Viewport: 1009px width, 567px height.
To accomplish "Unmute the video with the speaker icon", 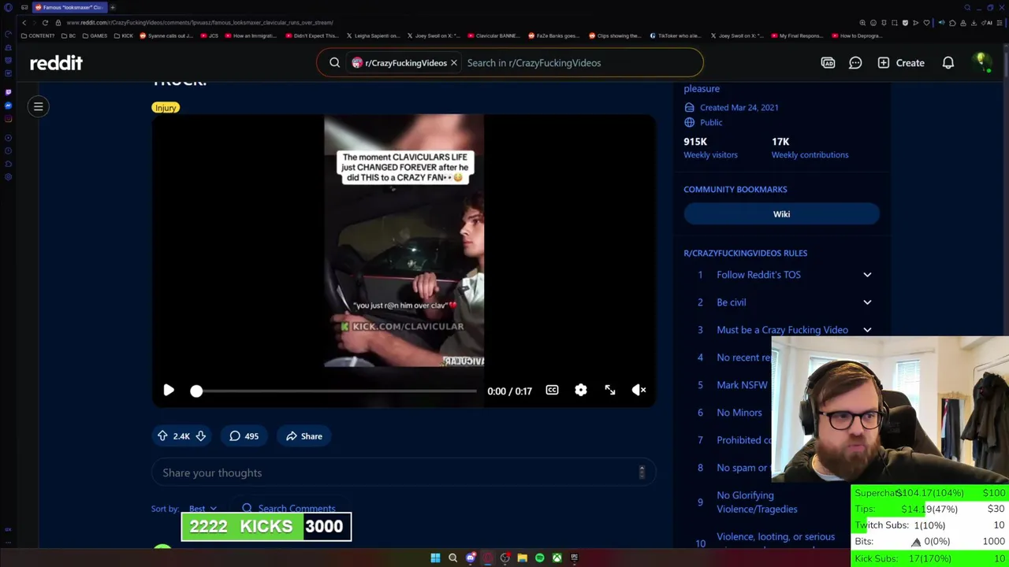I will pyautogui.click(x=639, y=391).
